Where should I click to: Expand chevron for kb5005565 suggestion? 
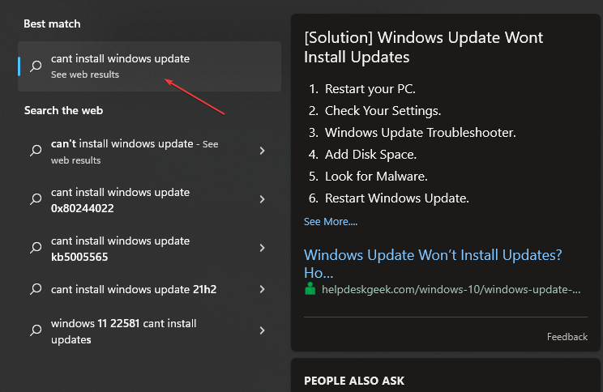click(263, 248)
